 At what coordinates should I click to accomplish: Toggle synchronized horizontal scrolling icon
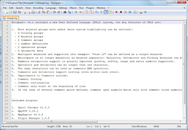point(91,12)
